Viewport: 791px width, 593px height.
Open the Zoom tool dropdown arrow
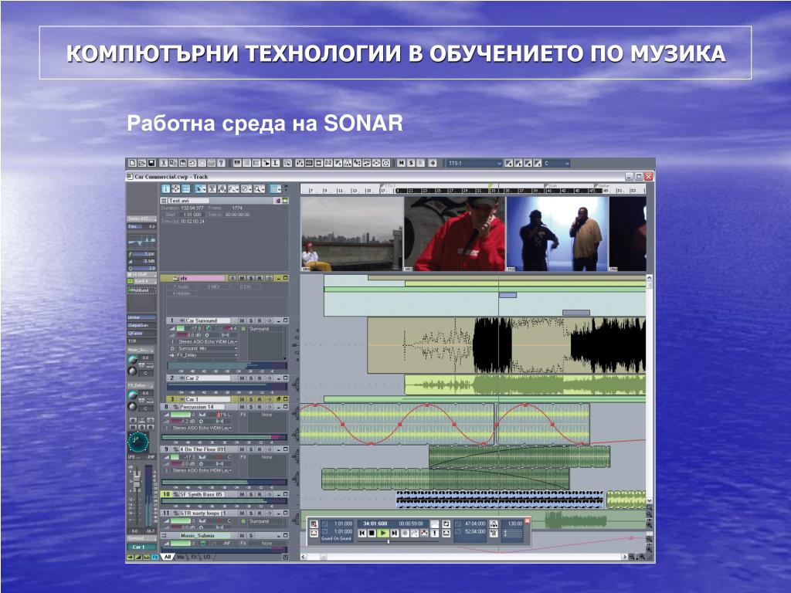[263, 190]
